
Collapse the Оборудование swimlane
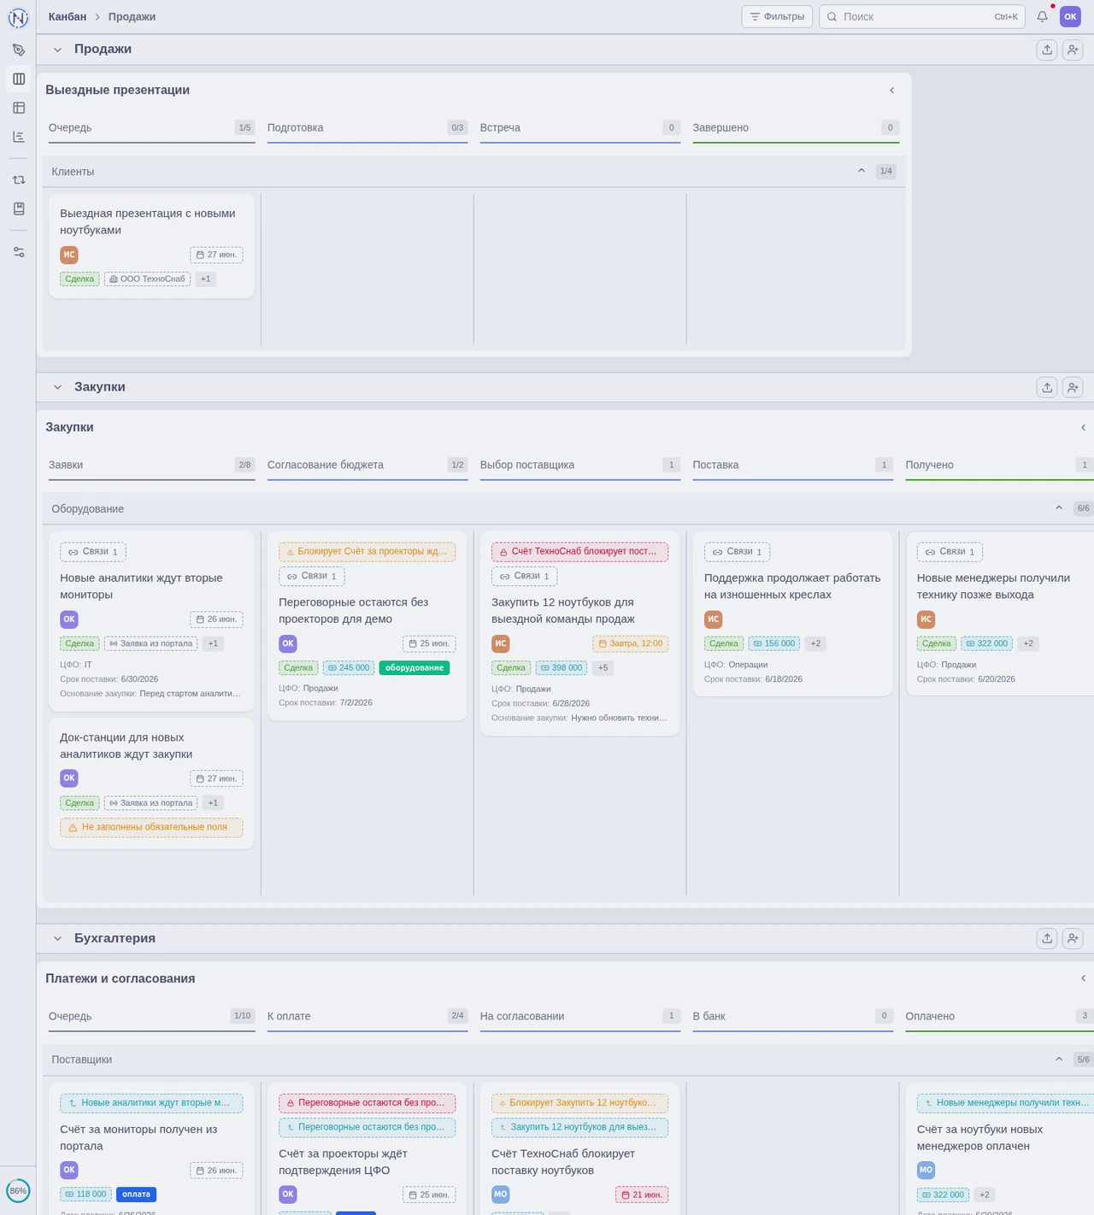click(x=1059, y=508)
